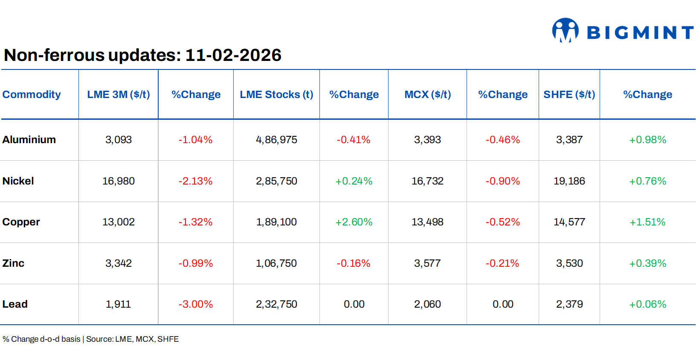Screen dimensions: 696x346
Task: Select the Commodity column header
Action: pos(32,95)
